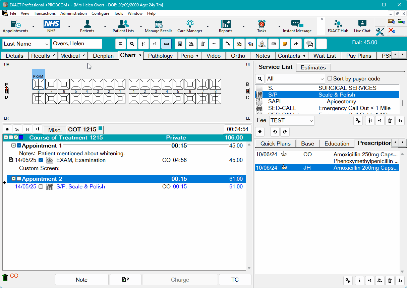Switch to the Perio tab
The height and width of the screenshot is (288, 407).
pyautogui.click(x=189, y=56)
